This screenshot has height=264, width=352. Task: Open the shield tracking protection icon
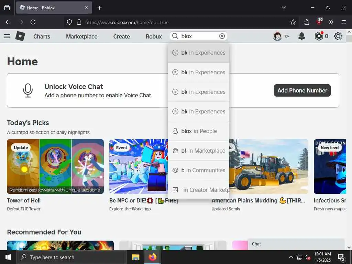[x=69, y=22]
